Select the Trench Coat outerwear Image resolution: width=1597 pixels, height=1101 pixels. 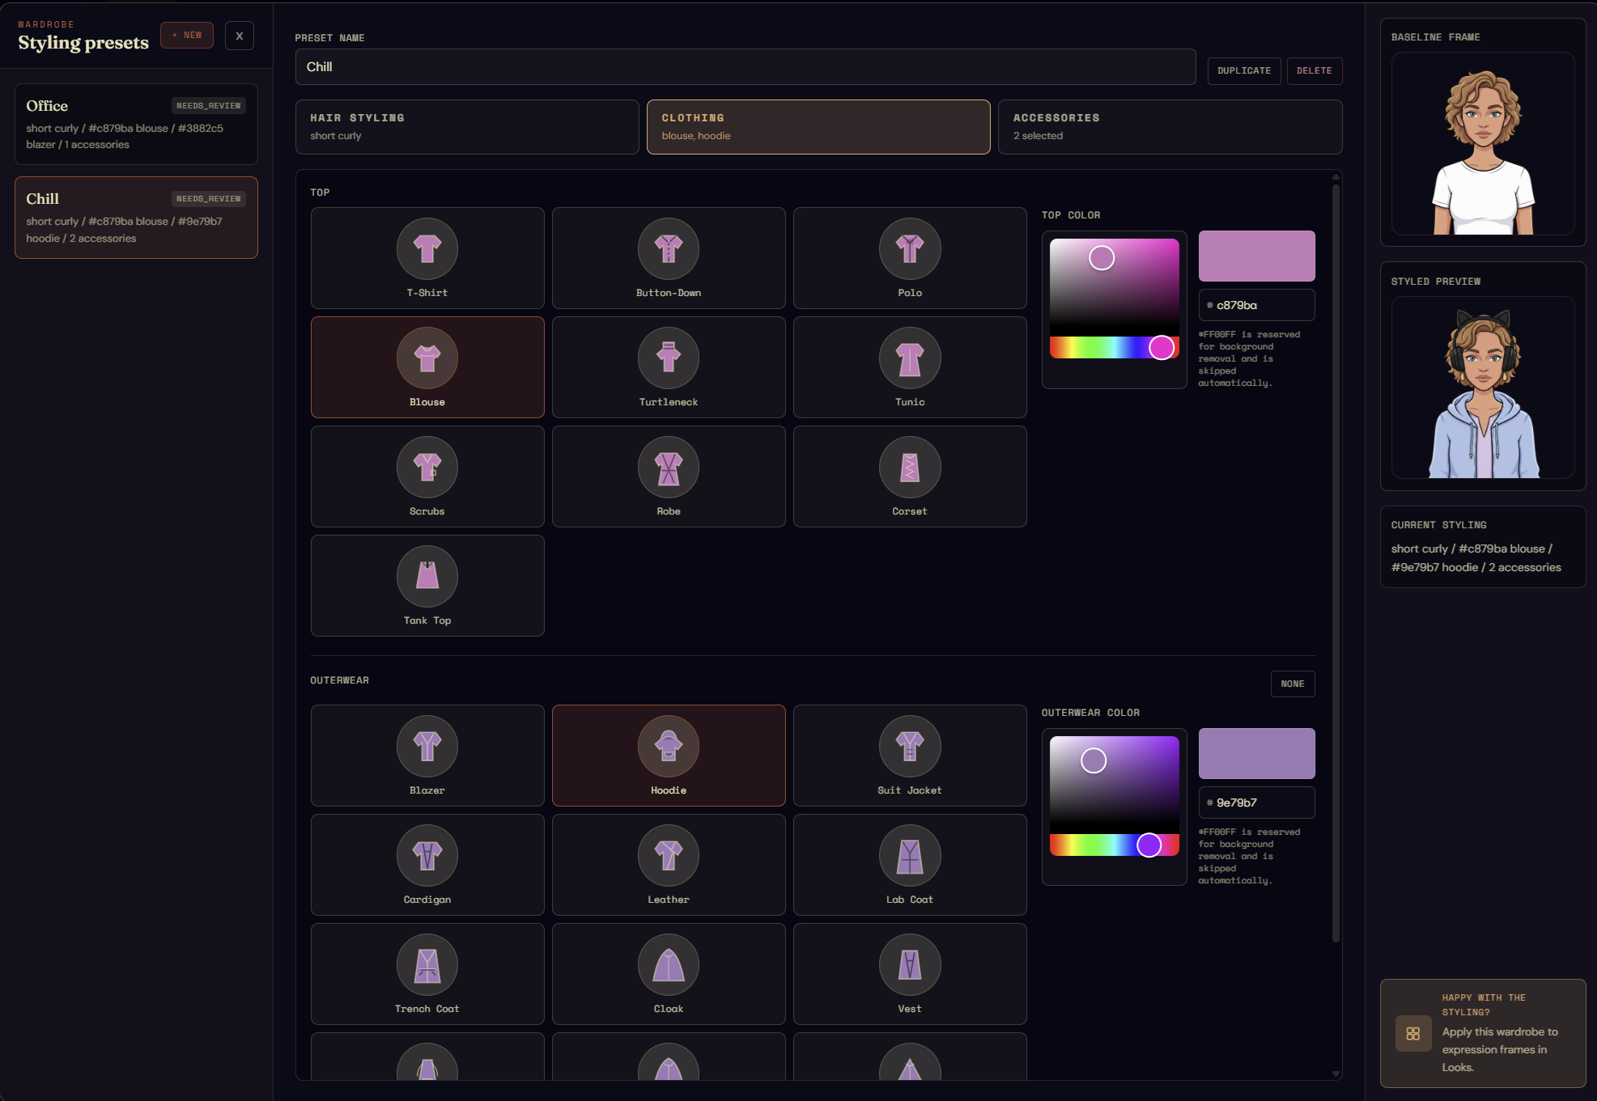pyautogui.click(x=427, y=974)
